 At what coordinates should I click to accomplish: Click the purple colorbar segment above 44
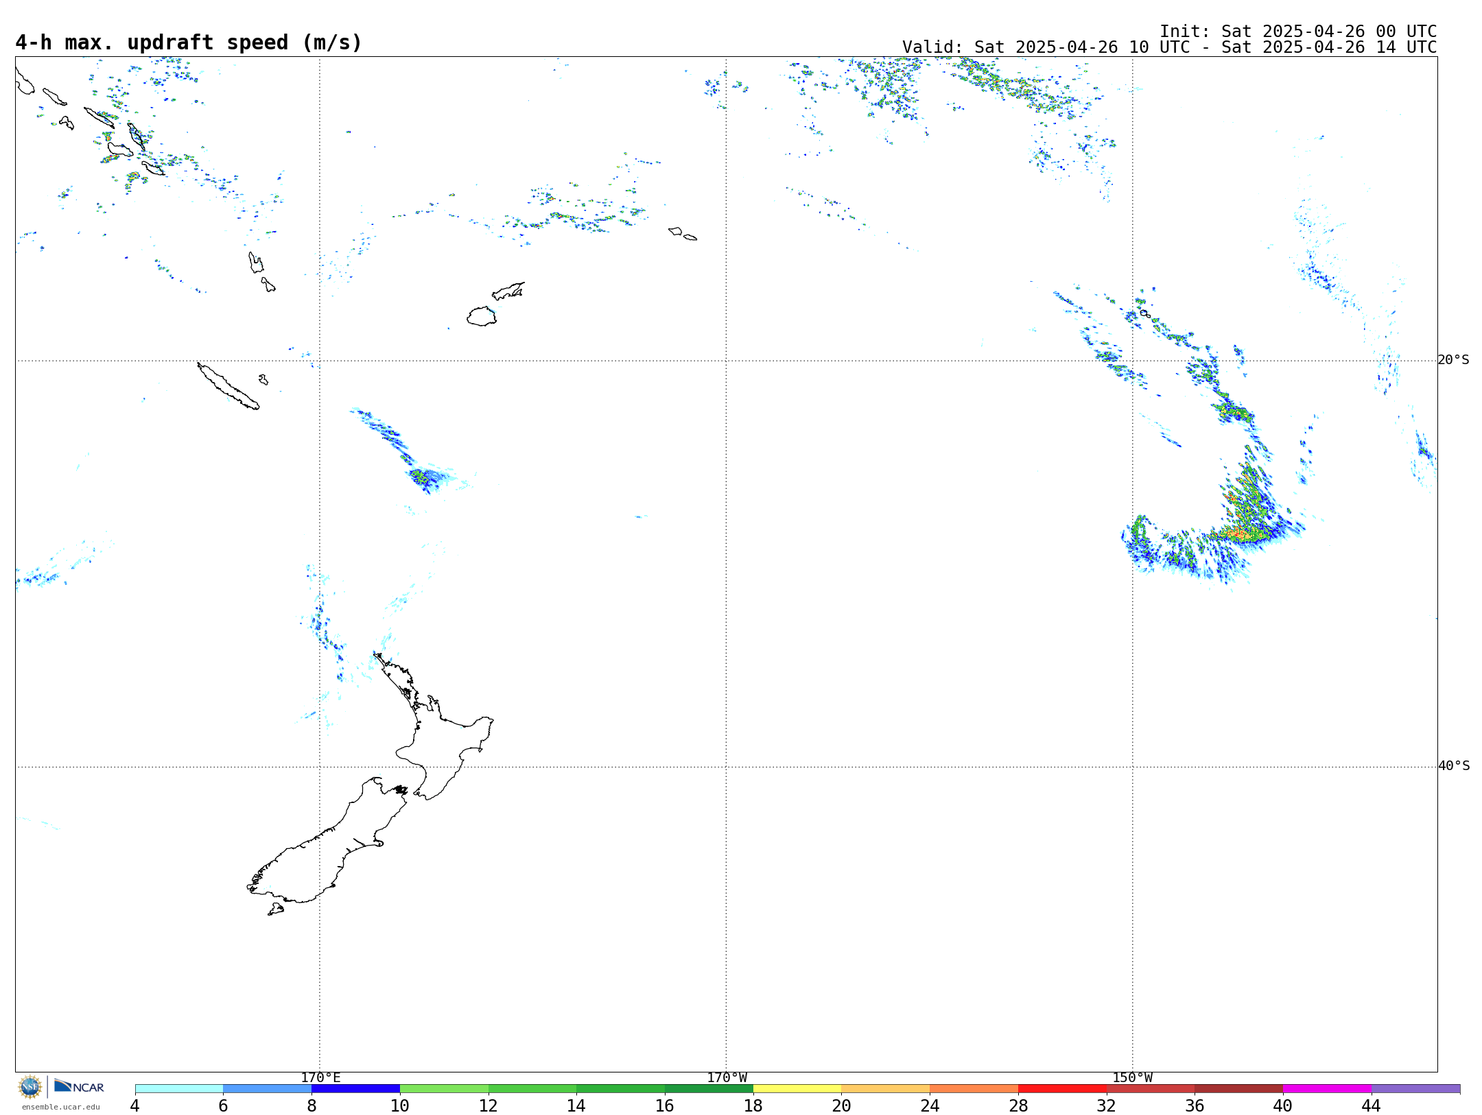pos(1415,1089)
